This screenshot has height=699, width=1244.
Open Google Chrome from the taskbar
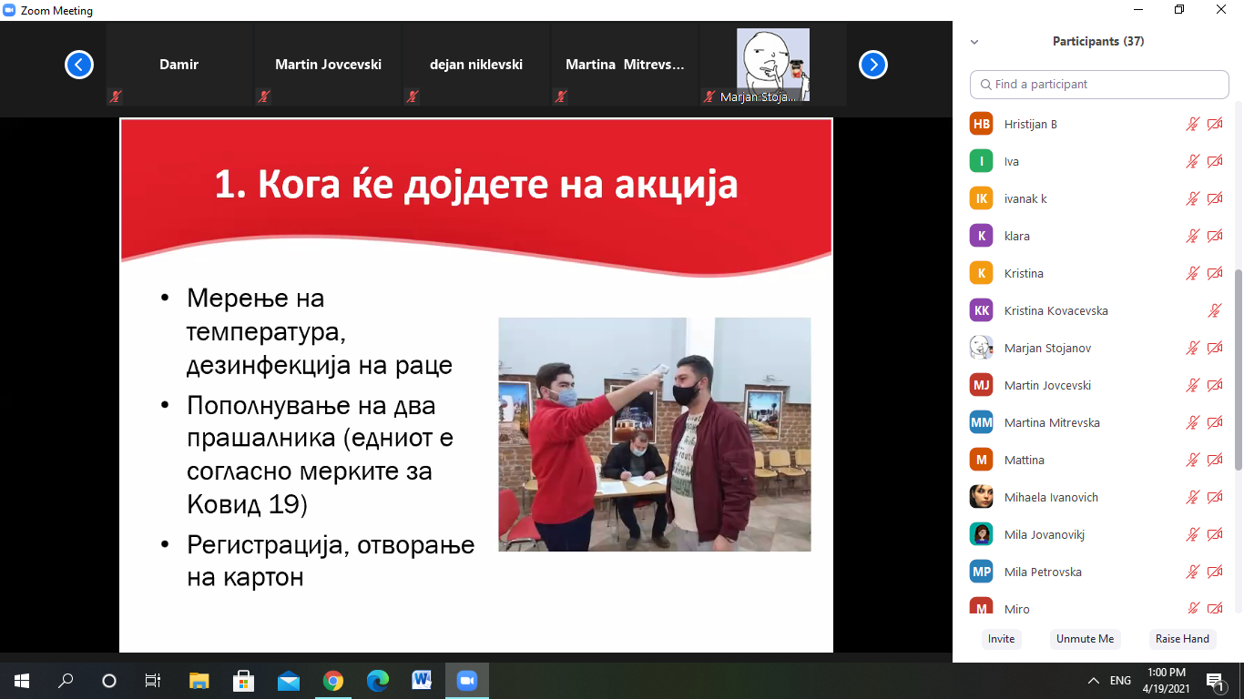click(x=333, y=681)
